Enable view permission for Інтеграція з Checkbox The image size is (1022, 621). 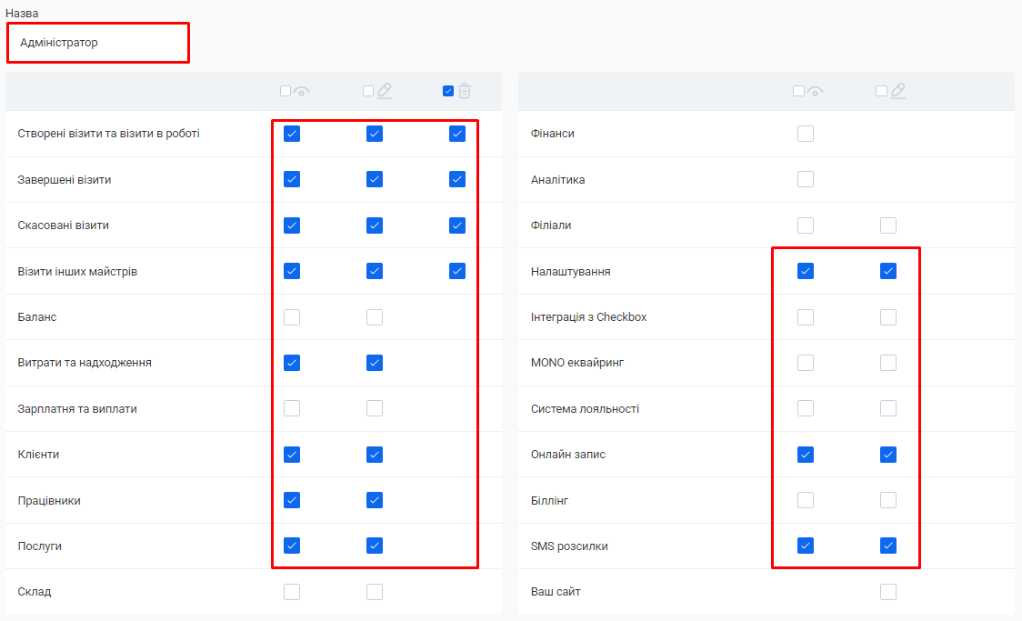806,317
